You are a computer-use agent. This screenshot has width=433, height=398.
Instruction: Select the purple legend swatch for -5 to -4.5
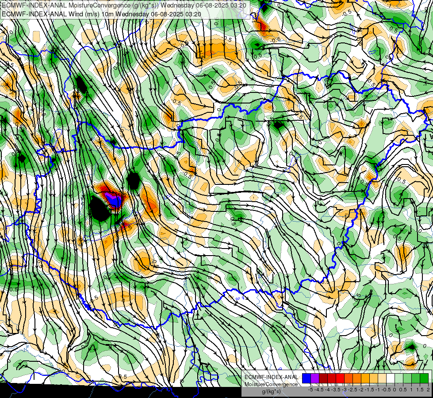point(315,378)
